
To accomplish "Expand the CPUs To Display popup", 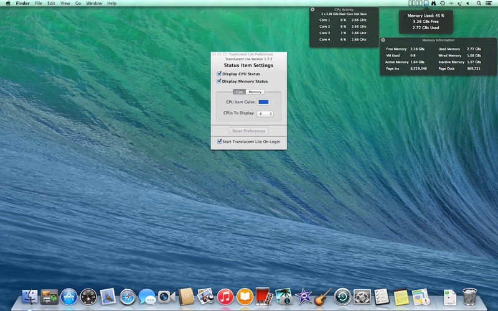I will pyautogui.click(x=265, y=114).
